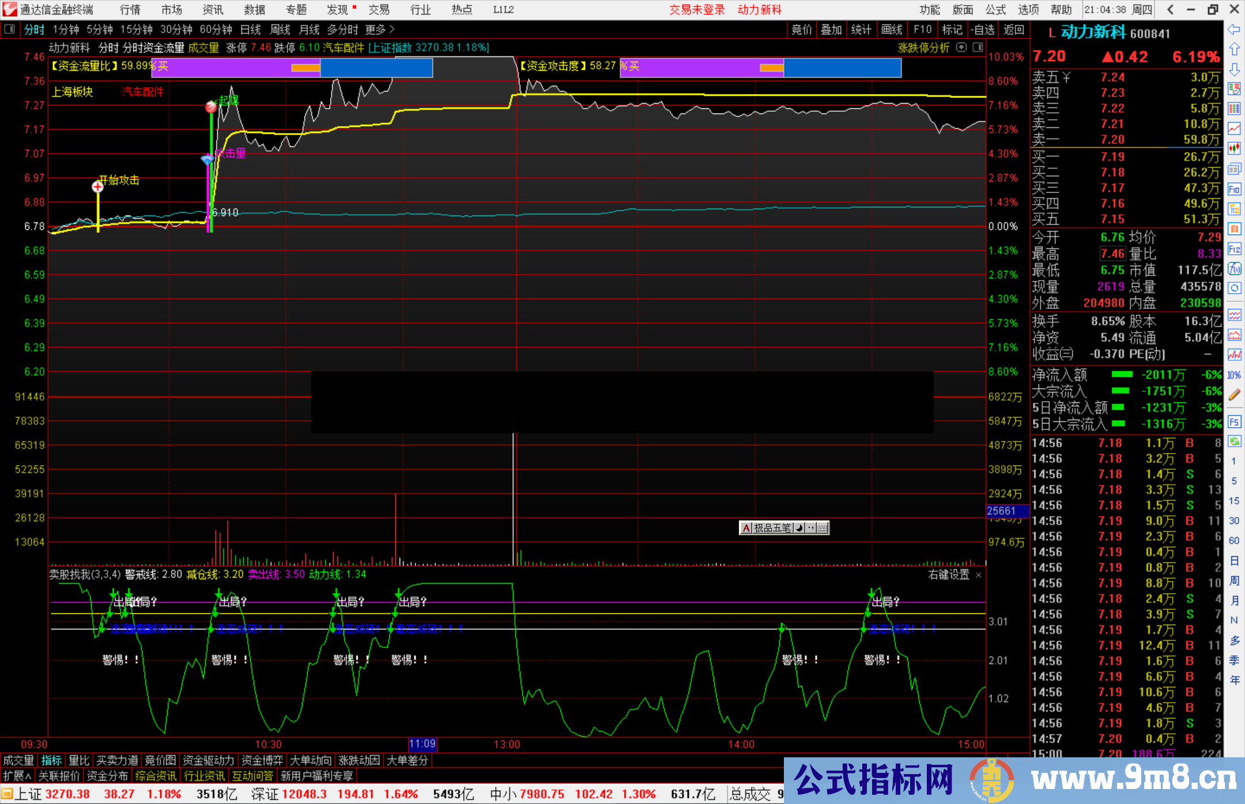This screenshot has height=804, width=1245.
Task: Close the 卖股找我 indicator panel
Action: tap(979, 575)
